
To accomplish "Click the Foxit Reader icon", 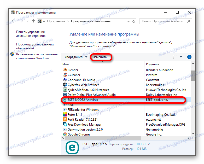I will pos(65,119).
